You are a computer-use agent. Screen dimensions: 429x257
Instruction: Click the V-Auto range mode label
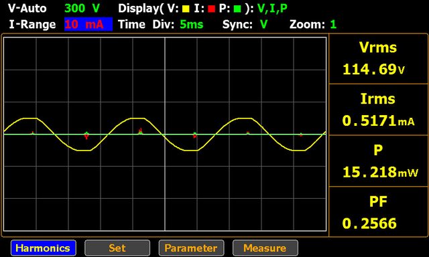pos(27,8)
